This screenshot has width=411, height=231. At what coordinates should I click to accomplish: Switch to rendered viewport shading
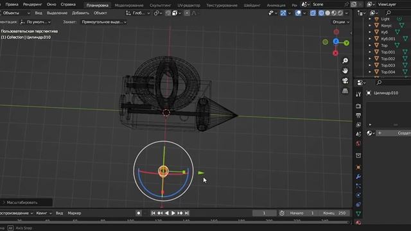pyautogui.click(x=340, y=13)
